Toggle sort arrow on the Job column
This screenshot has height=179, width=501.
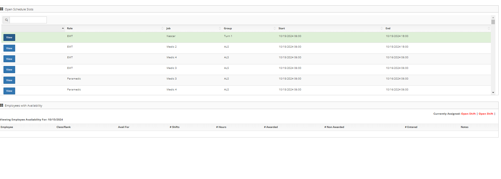[220, 28]
